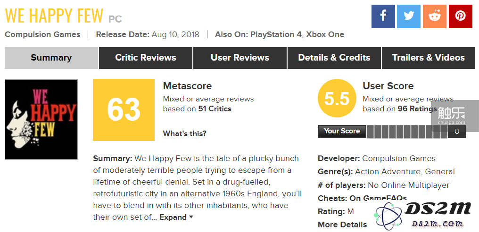Open 51 Critics reviews link
This screenshot has height=232, width=479.
pyautogui.click(x=215, y=108)
